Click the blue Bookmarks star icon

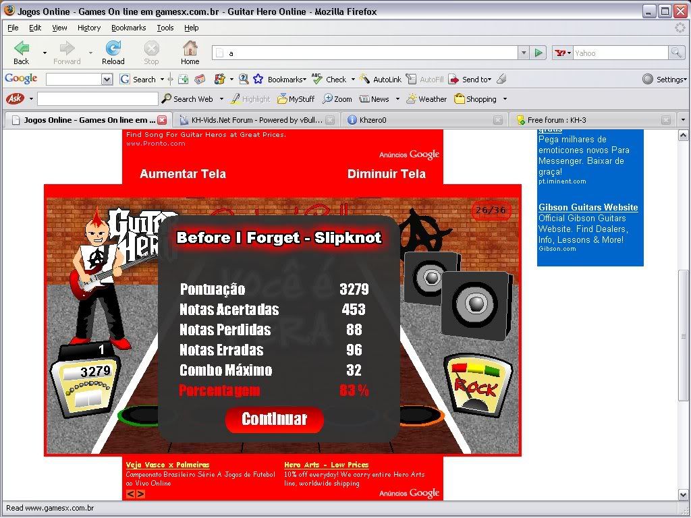[x=258, y=80]
